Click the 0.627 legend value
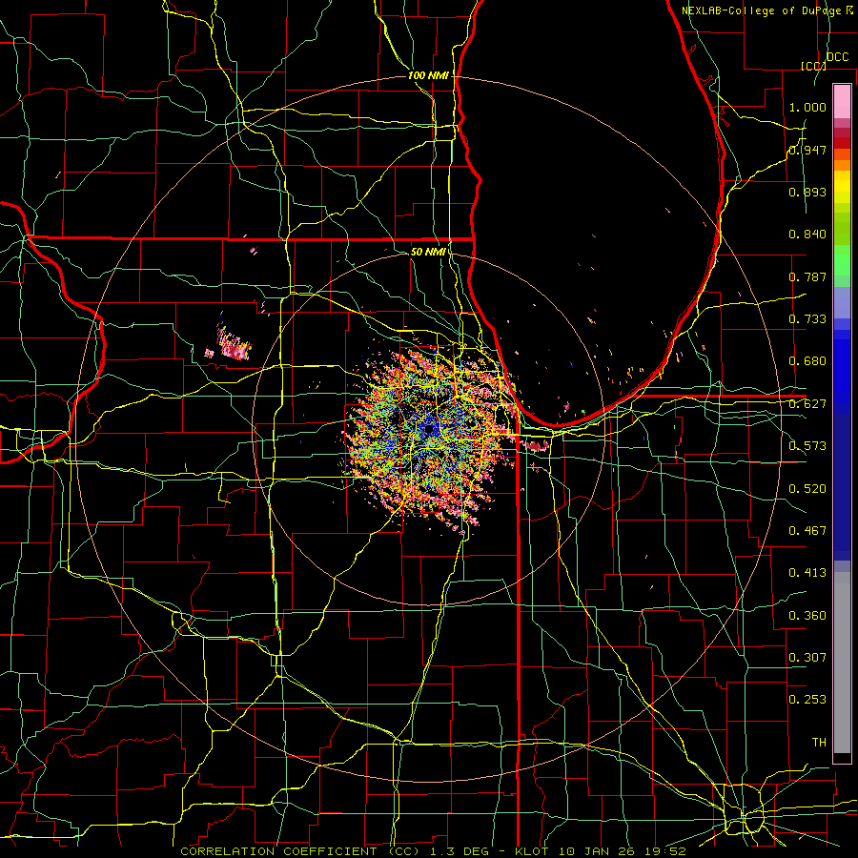Screen dimensions: 858x858 click(x=807, y=404)
